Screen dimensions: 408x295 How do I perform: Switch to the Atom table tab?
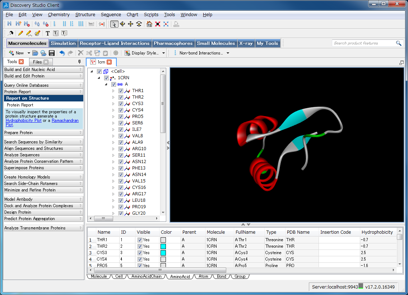(x=203, y=276)
